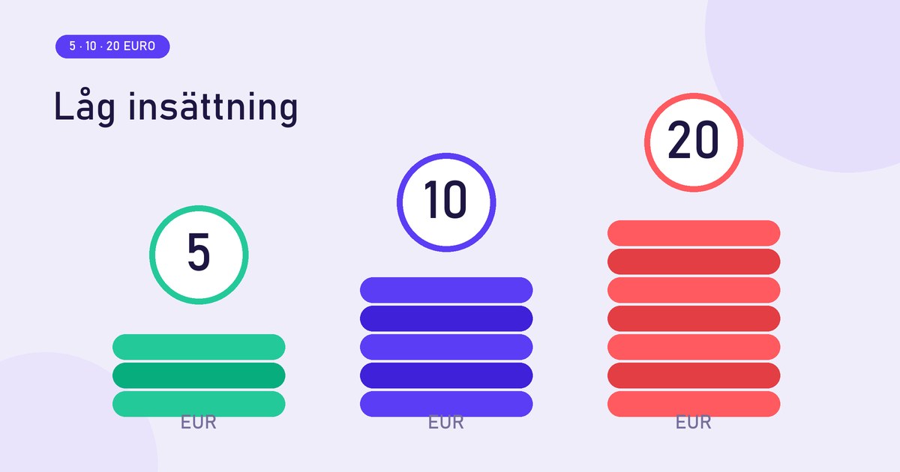The height and width of the screenshot is (472, 900).
Task: Click second dark purple bar from top
Action: tap(446, 318)
